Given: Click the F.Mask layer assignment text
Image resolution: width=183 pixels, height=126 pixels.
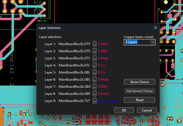Looking at the screenshot, I should coord(103,58).
